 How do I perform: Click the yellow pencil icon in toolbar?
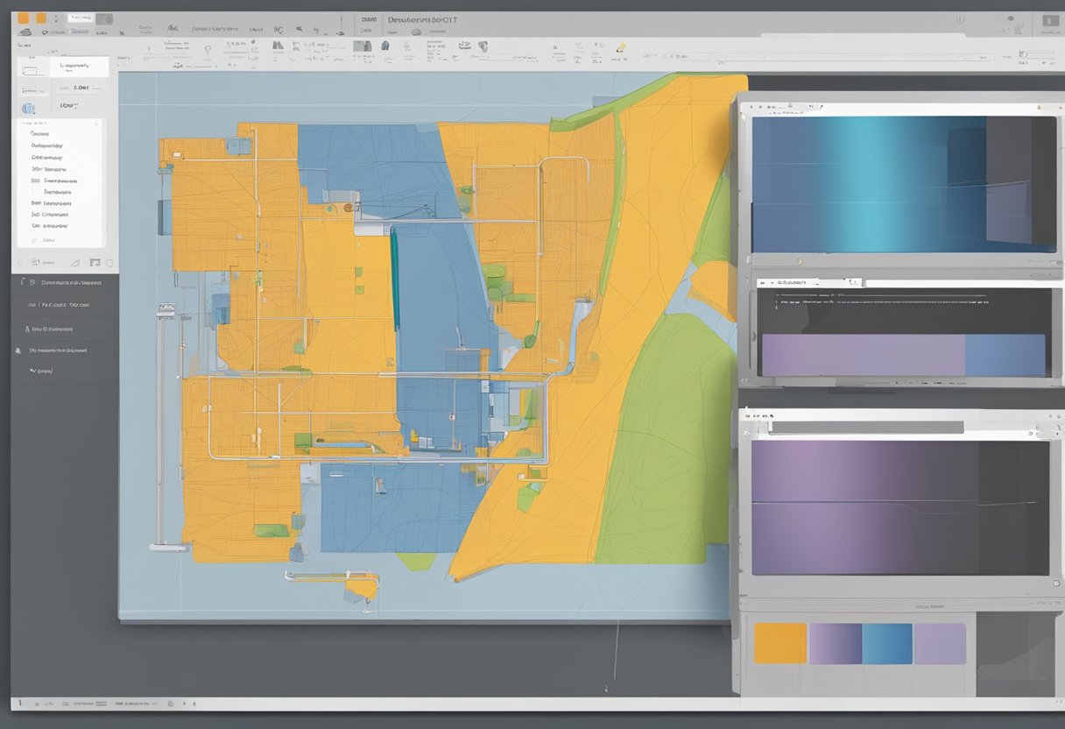pos(621,47)
